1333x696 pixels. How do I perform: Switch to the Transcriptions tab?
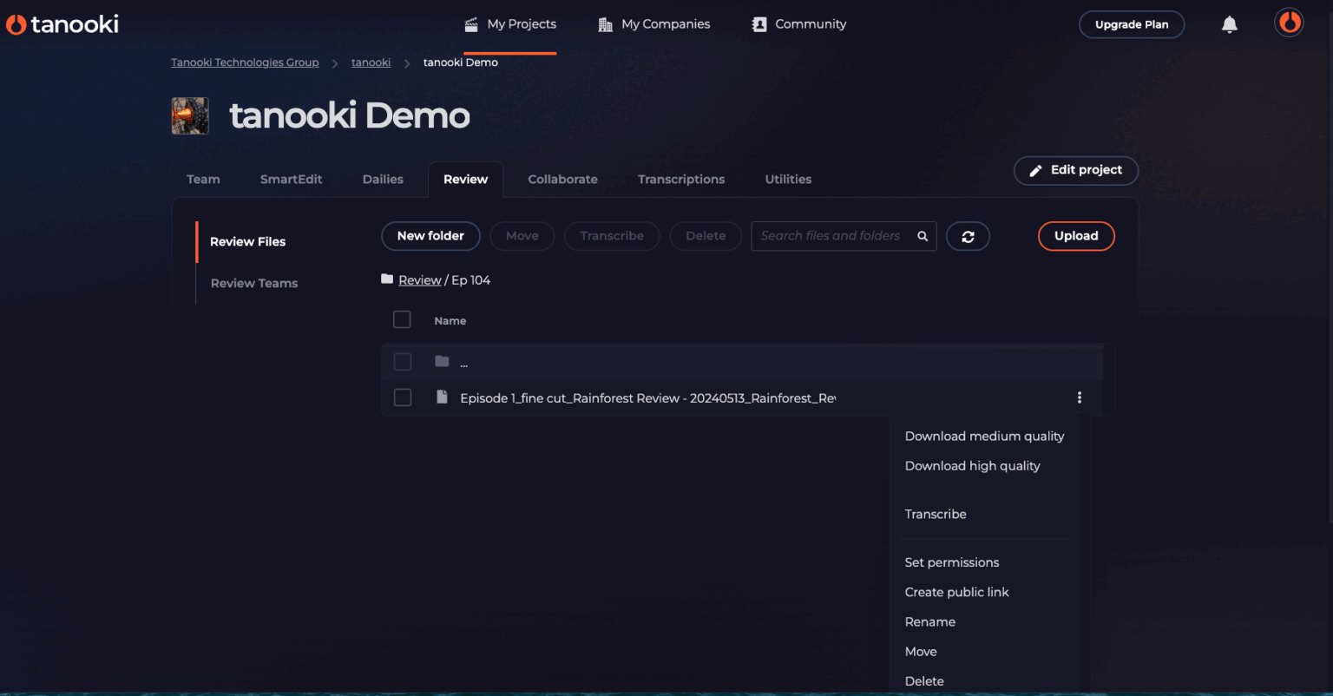[680, 180]
